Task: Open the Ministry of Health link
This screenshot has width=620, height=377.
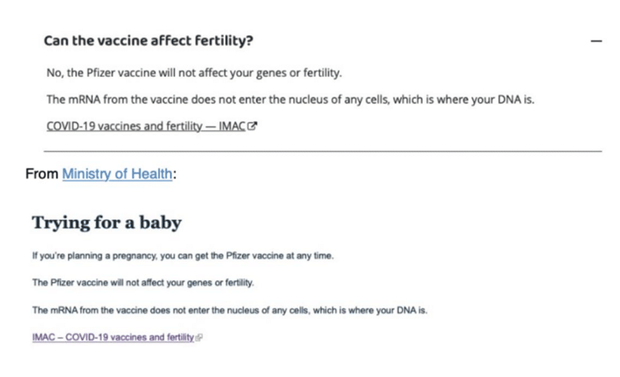Action: 117,174
